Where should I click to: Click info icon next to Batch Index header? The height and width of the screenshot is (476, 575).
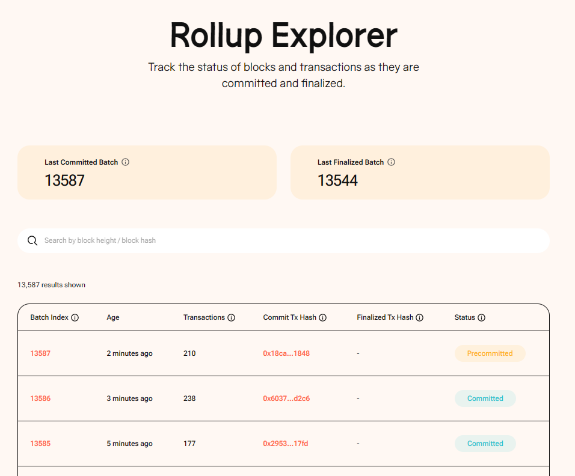[x=75, y=318]
